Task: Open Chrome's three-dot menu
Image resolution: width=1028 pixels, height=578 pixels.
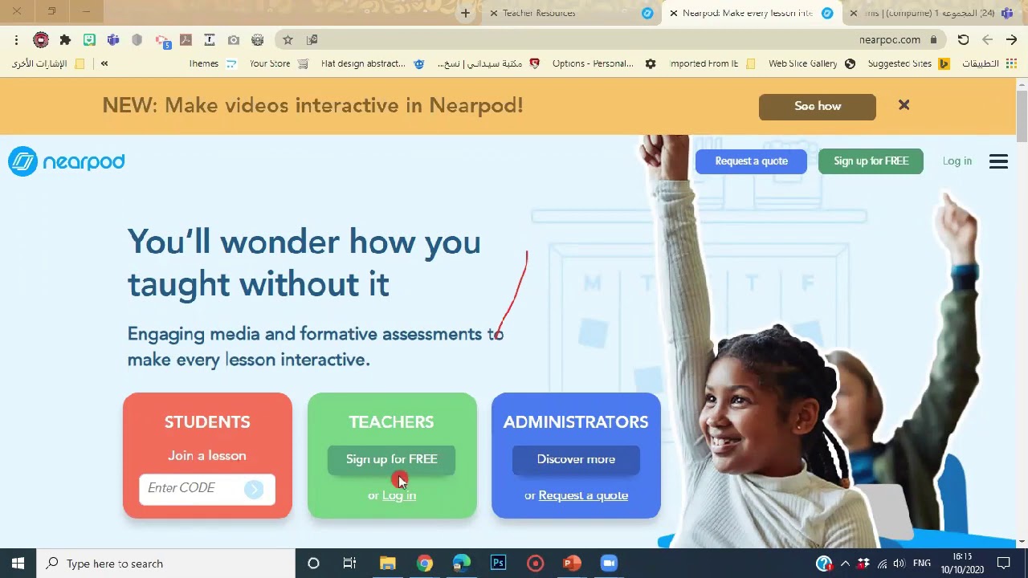Action: pos(16,39)
